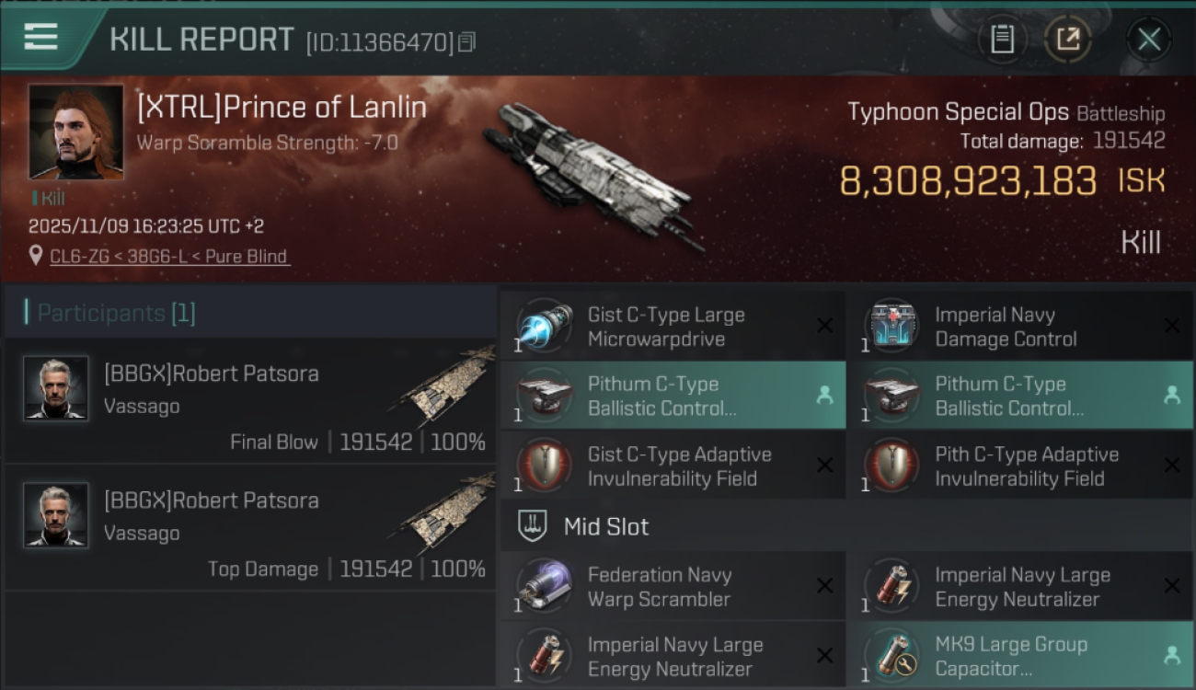Open Final Blow participant Robert Patsora row
The width and height of the screenshot is (1196, 690).
250,402
